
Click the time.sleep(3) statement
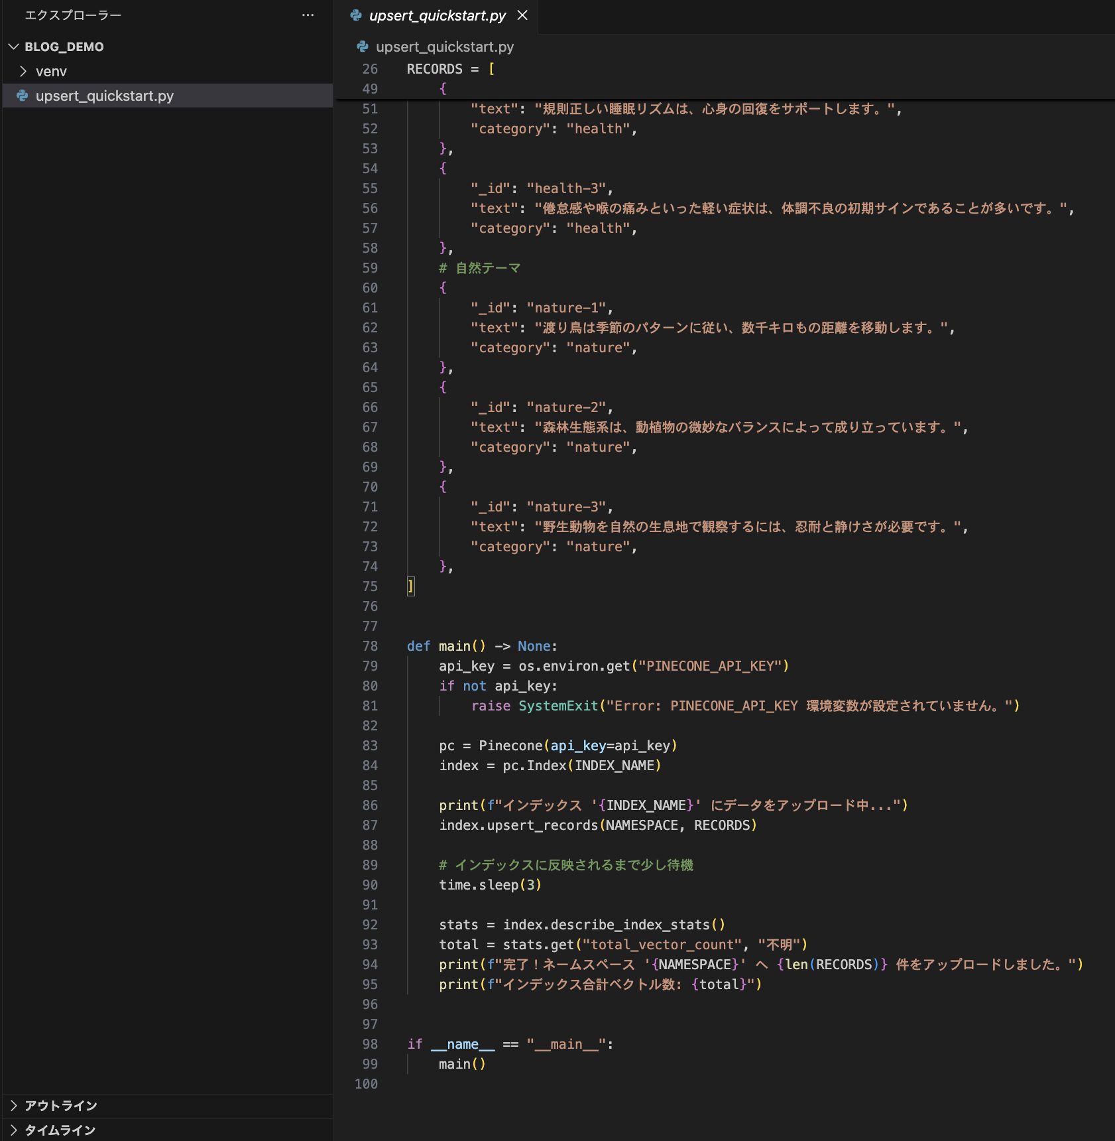[490, 885]
